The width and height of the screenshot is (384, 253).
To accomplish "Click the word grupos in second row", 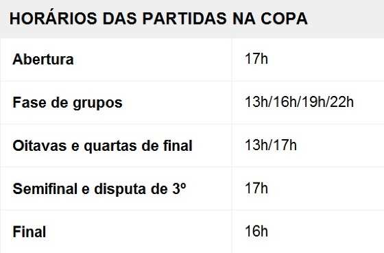I will 97,104.
